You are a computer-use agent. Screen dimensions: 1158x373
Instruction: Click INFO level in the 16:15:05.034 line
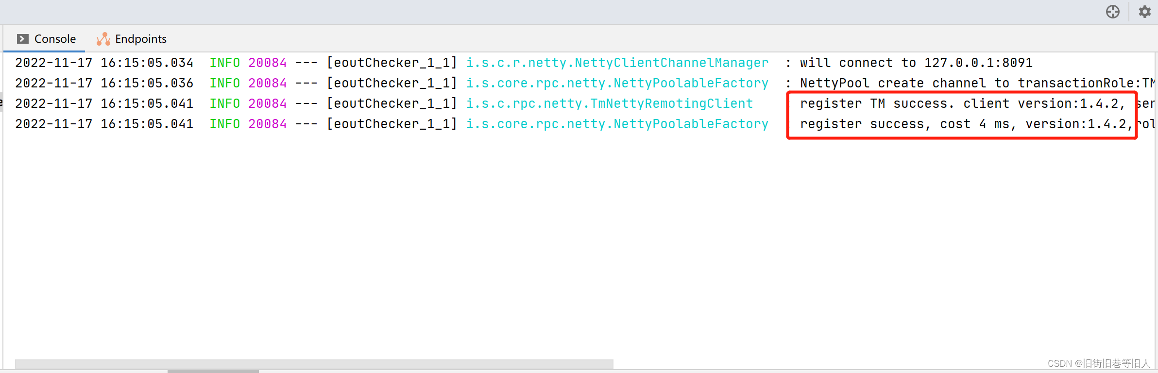point(225,63)
